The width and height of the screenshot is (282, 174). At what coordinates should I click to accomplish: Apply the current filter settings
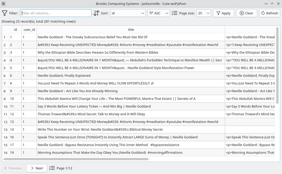coord(223,13)
